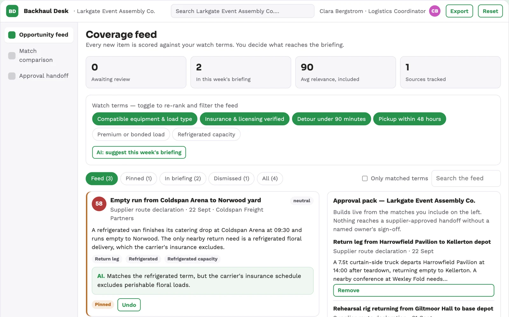This screenshot has height=317, width=509.
Task: Click the BD Backhaul Desk logo icon
Action: click(12, 11)
